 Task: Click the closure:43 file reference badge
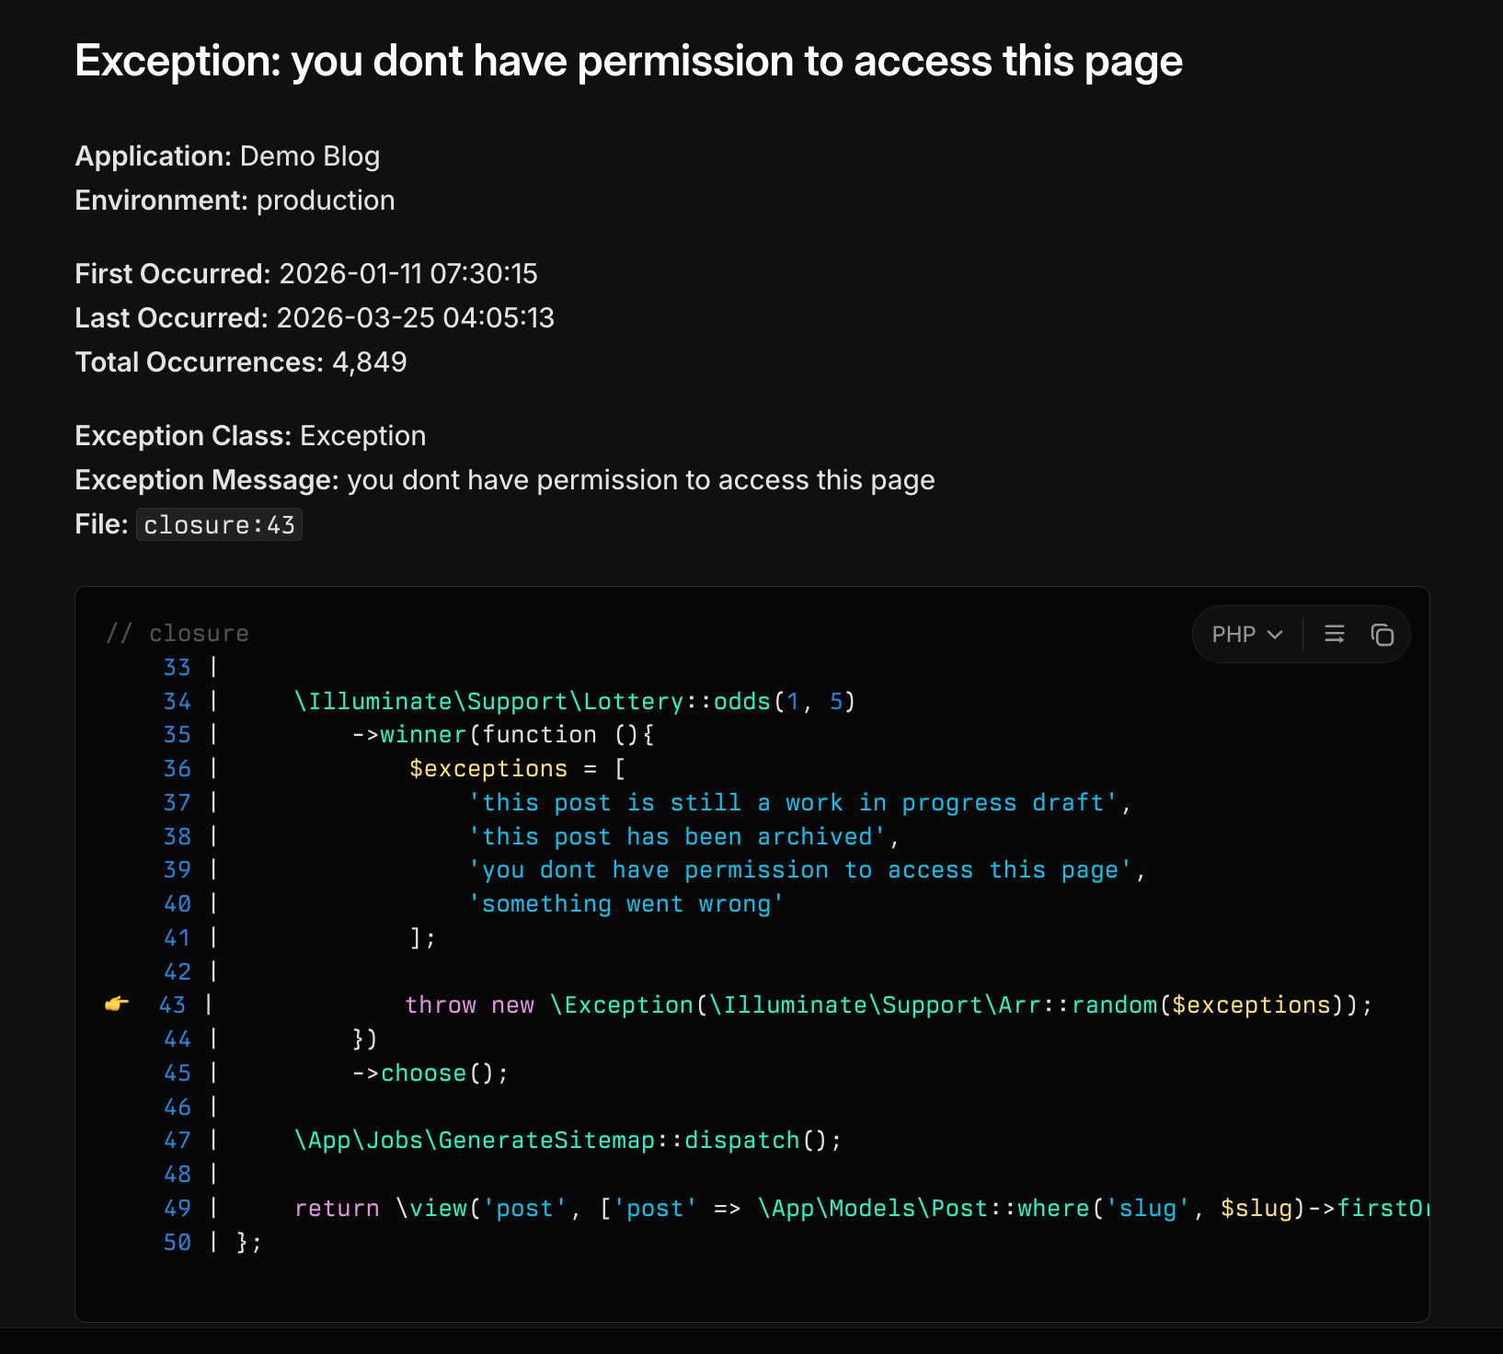point(219,525)
